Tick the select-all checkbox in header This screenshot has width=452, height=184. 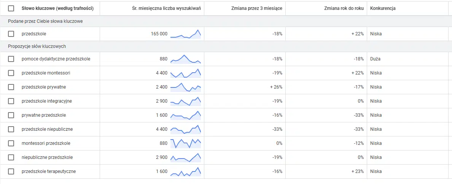[11, 8]
